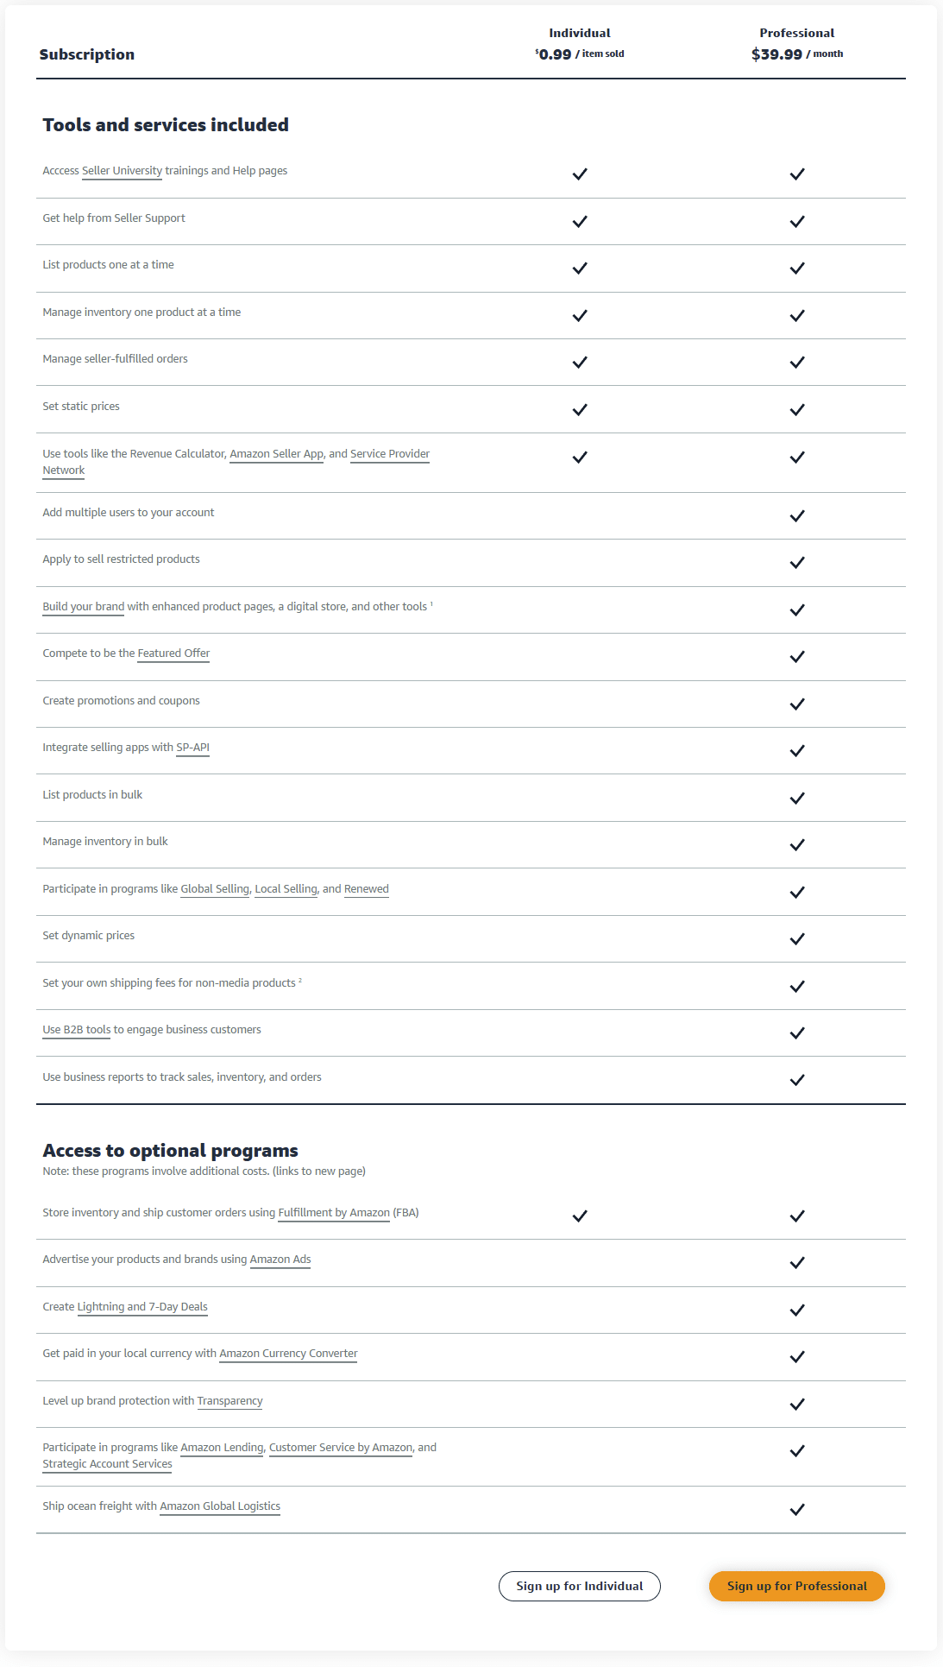Open the Local Selling program link

pos(285,888)
